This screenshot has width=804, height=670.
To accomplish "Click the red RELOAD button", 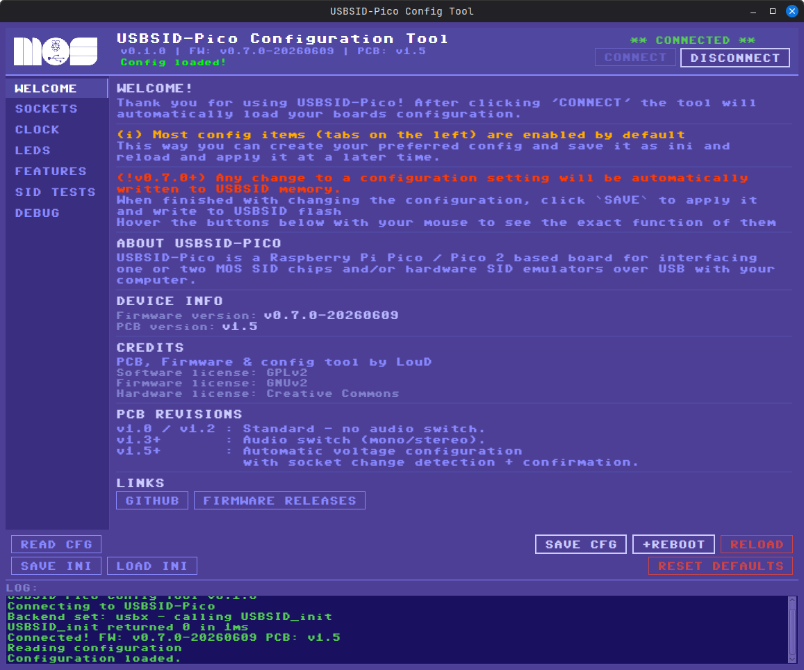I will [756, 544].
